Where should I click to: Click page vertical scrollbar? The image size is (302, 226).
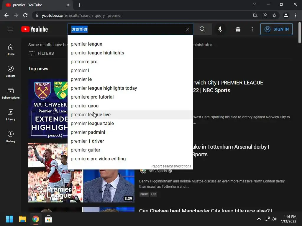click(x=300, y=33)
